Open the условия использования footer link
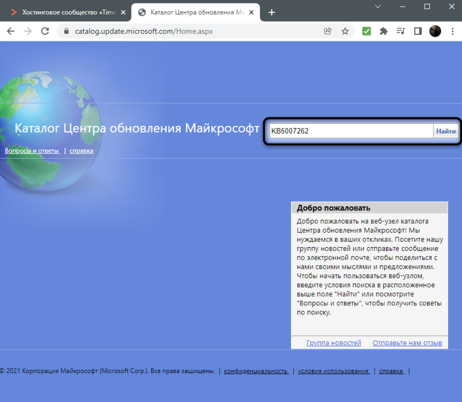Image resolution: width=462 pixels, height=402 pixels. (x=333, y=371)
